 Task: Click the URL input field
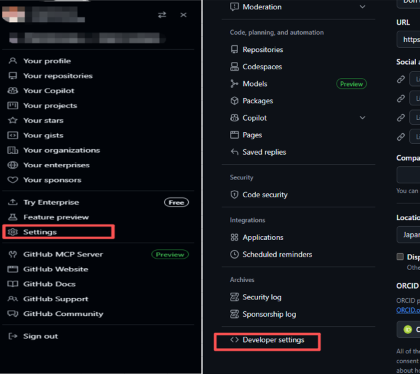pyautogui.click(x=408, y=40)
